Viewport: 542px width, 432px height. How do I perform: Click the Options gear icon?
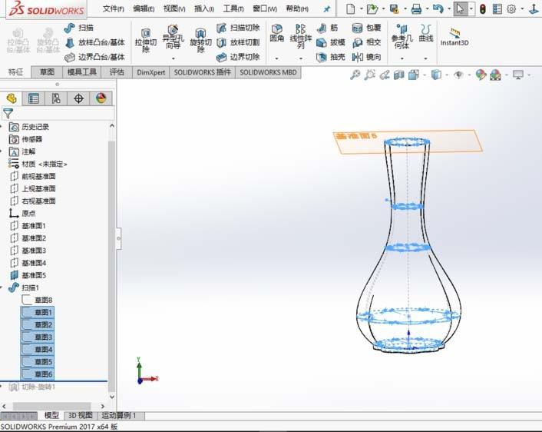pyautogui.click(x=511, y=8)
